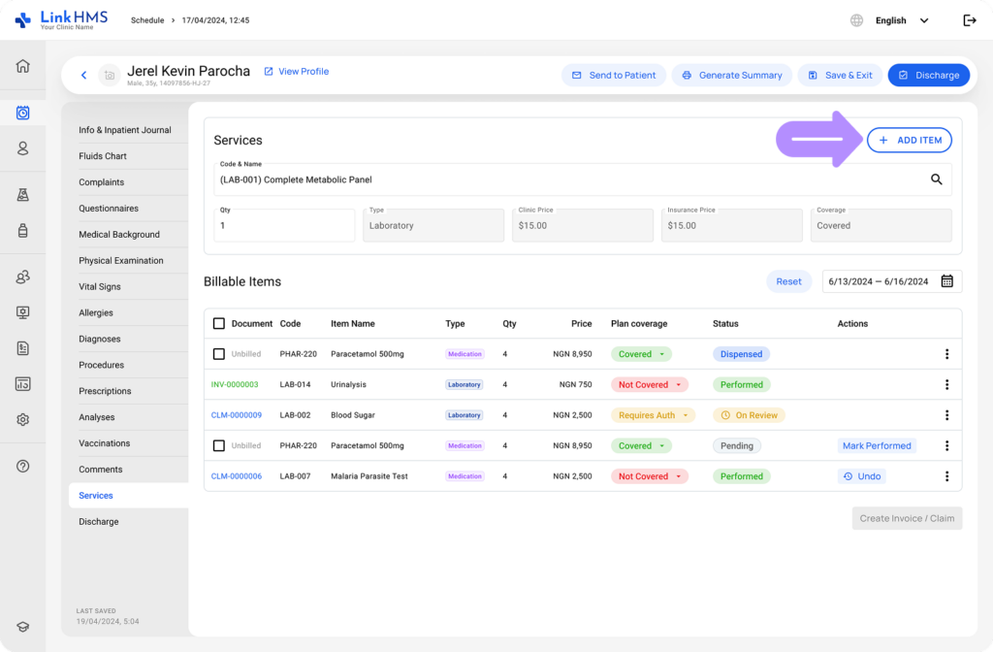
Task: Open actions menu for Paracetamol Dispensed row
Action: pos(946,354)
